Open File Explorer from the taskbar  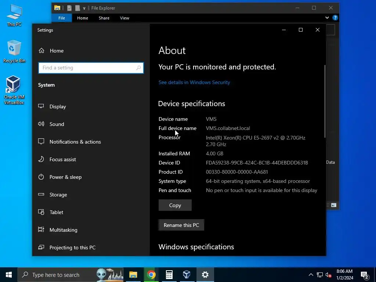(133, 275)
